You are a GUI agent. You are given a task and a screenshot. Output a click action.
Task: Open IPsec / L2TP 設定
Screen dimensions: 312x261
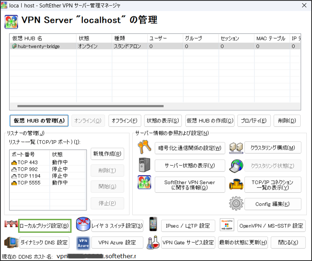(x=188, y=226)
